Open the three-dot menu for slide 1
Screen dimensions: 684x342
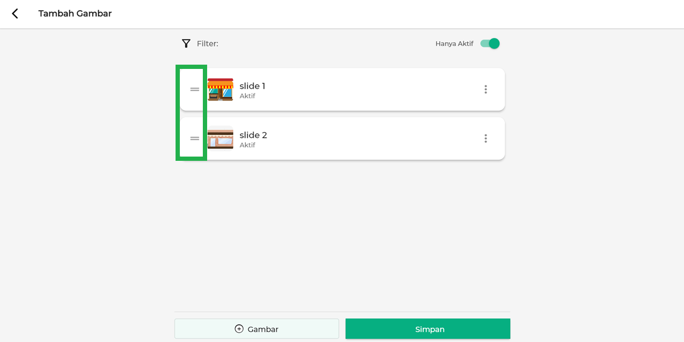[485, 89]
